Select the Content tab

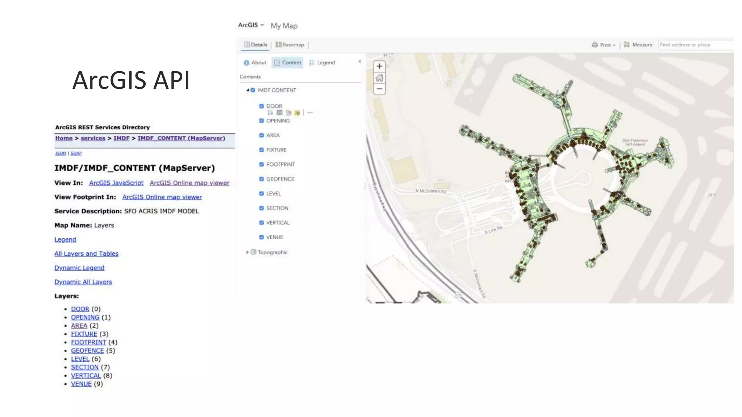287,63
